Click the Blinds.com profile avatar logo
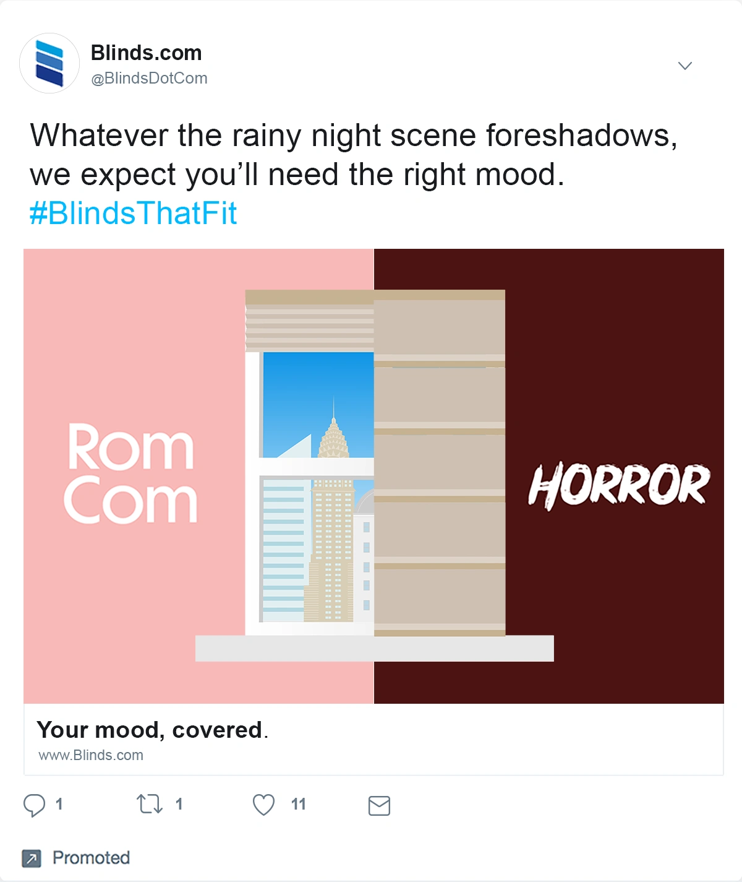This screenshot has width=742, height=882. tap(49, 63)
